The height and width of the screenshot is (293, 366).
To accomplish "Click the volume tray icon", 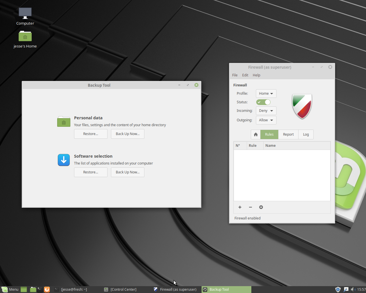I will [353, 290].
